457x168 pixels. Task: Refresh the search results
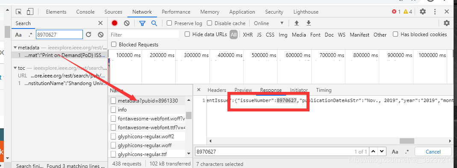coord(88,34)
